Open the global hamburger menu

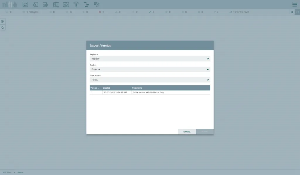point(294,5)
